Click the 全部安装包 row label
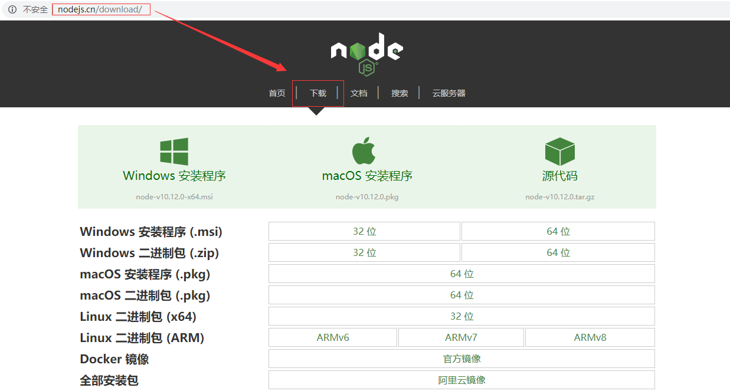The height and width of the screenshot is (391, 730). [109, 380]
